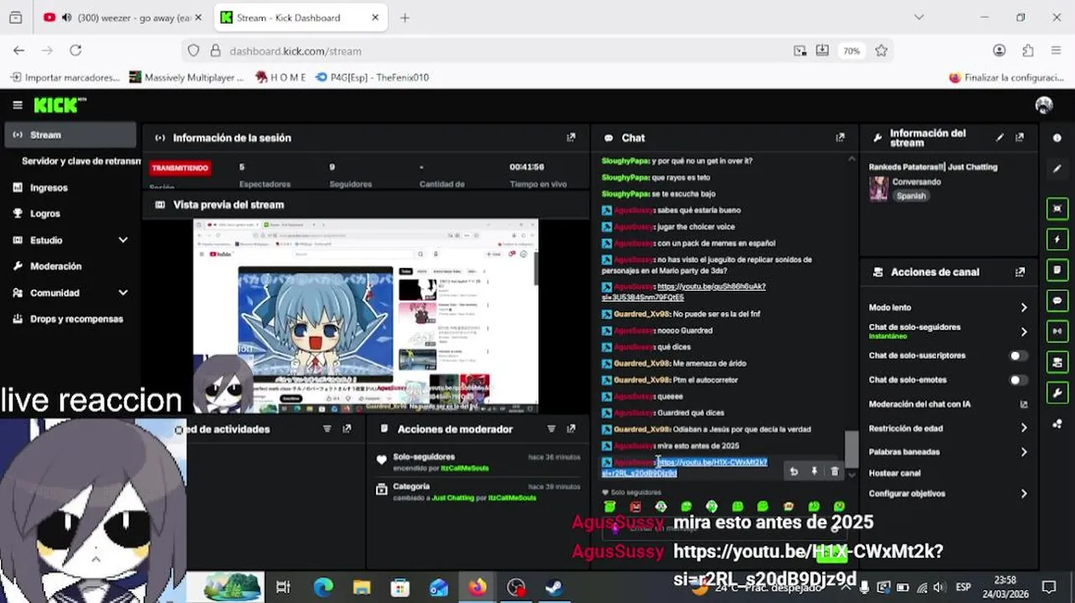Viewport: 1075px width, 603px height.
Task: Open Steam from the taskbar
Action: (553, 588)
